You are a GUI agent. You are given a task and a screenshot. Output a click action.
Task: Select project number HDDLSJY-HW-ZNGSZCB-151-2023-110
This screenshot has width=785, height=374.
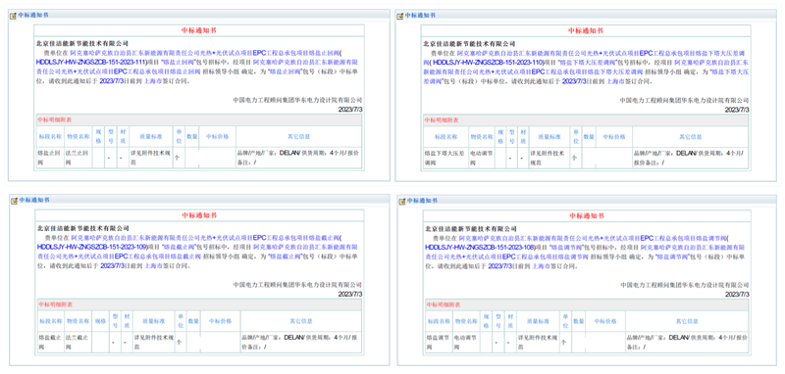click(x=488, y=63)
